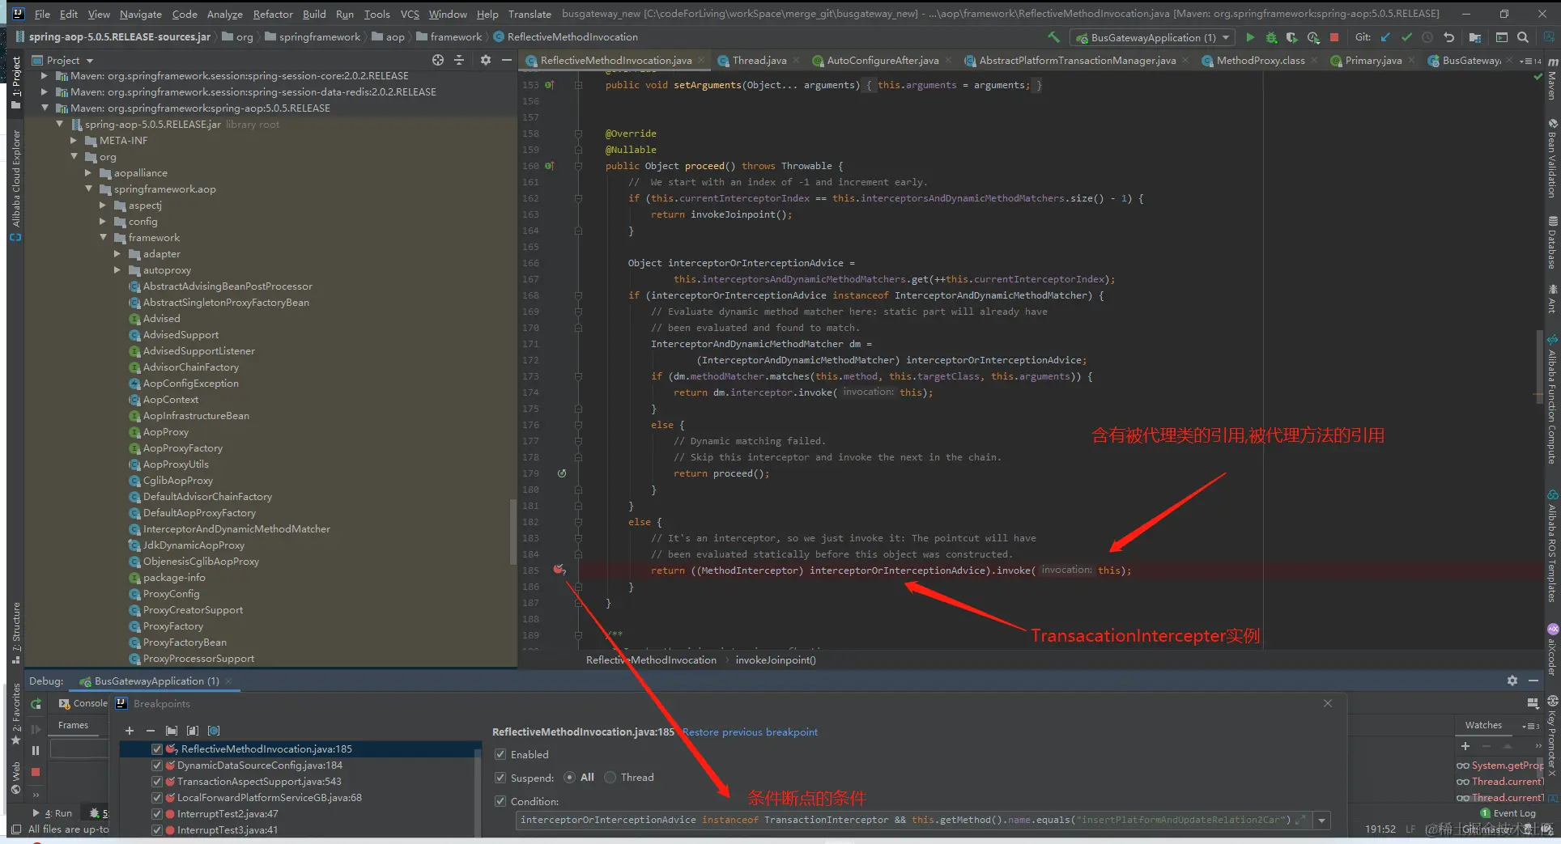Image resolution: width=1561 pixels, height=844 pixels.
Task: Toggle the Suspend checkbox
Action: [500, 778]
